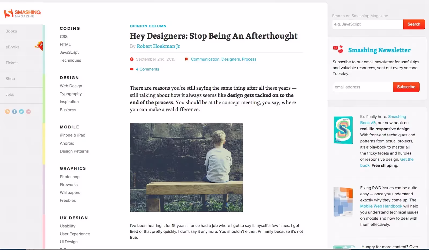This screenshot has width=429, height=250.
Task: Open author link Robert Hoekman Jr
Action: click(158, 46)
